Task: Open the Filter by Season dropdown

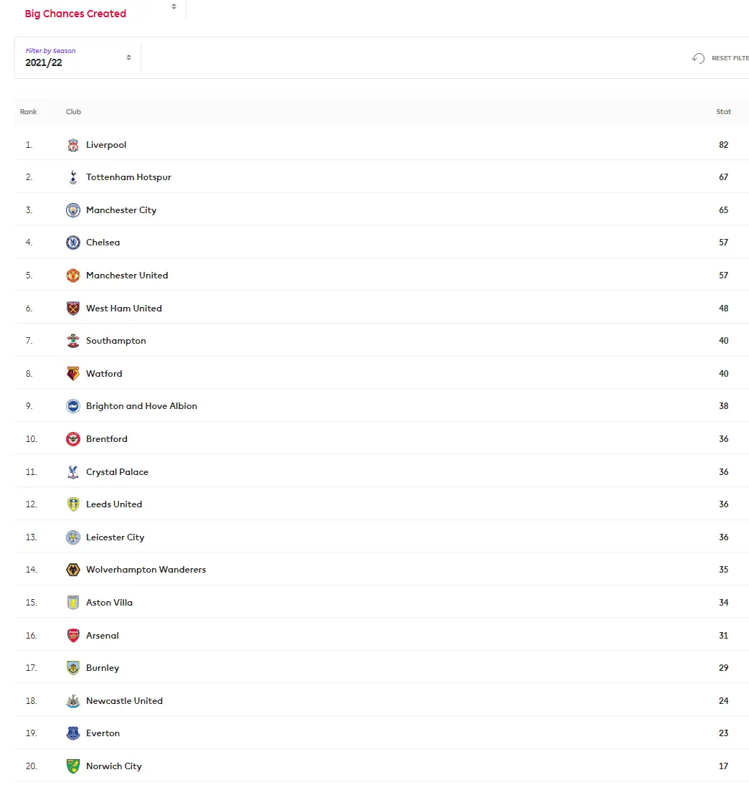Action: pos(77,57)
